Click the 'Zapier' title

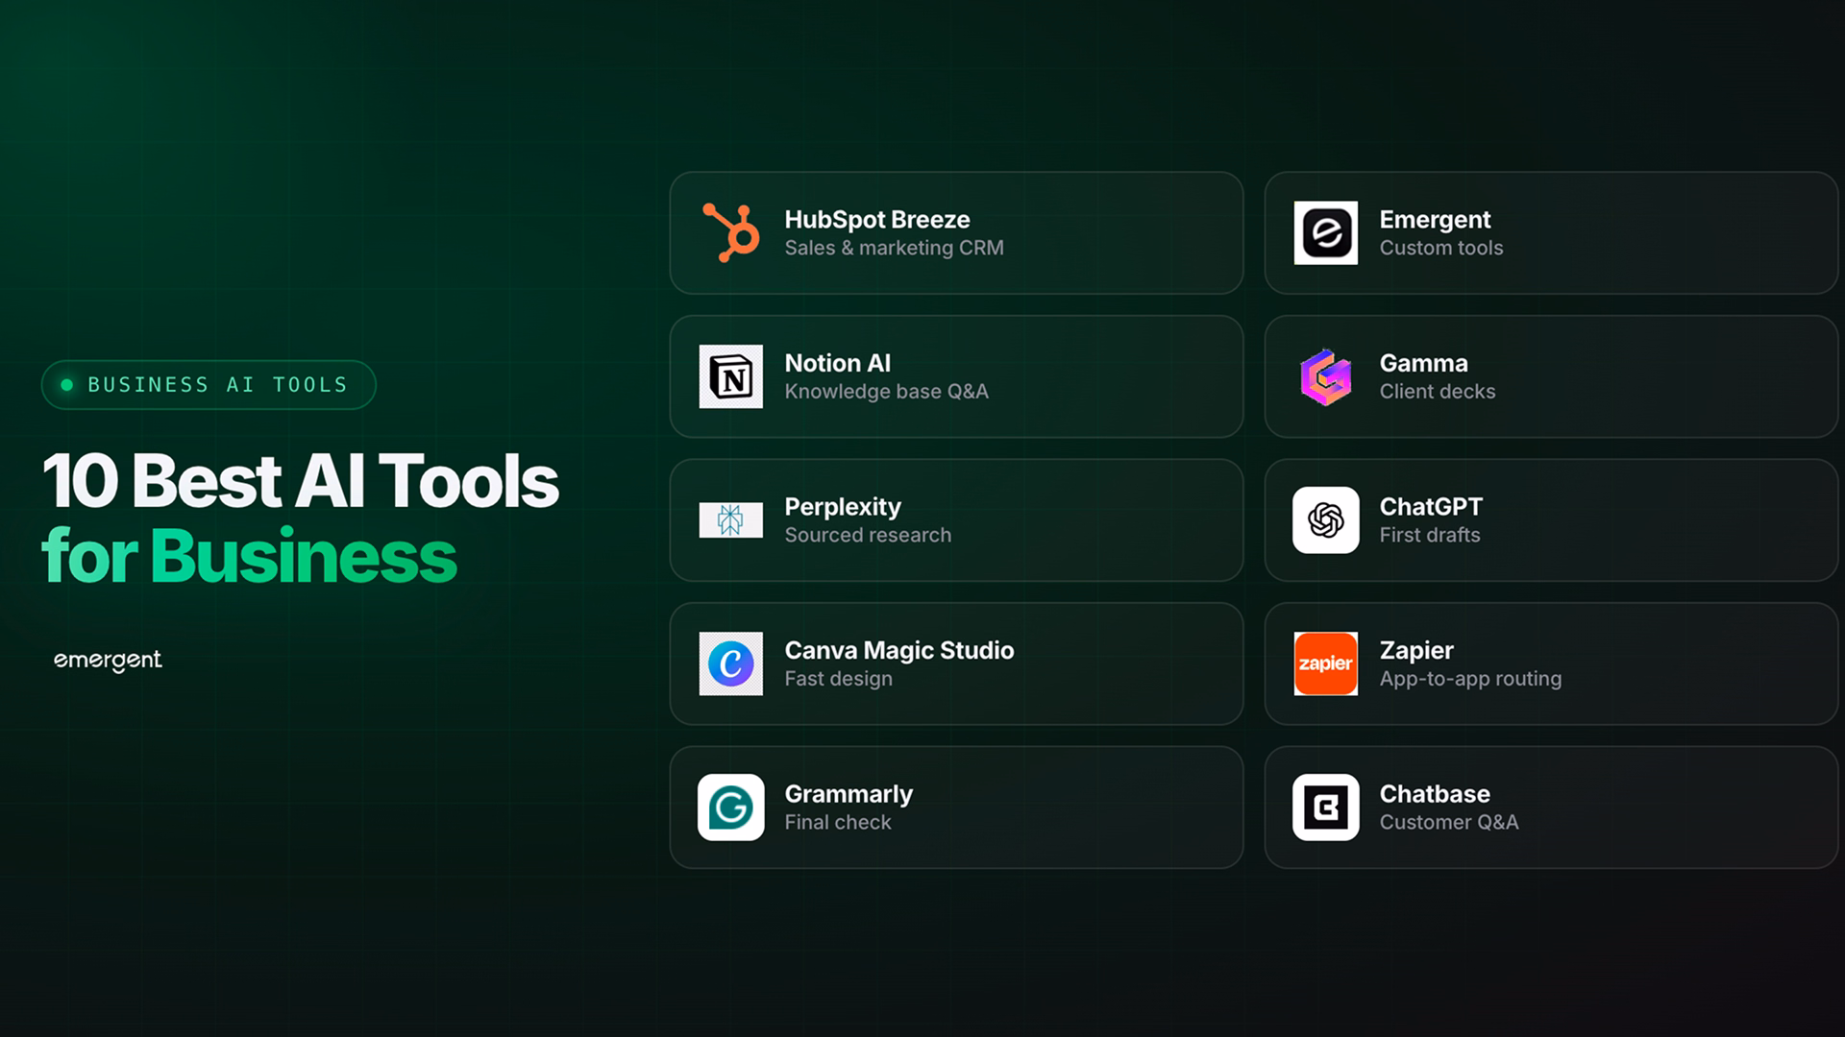click(1415, 651)
